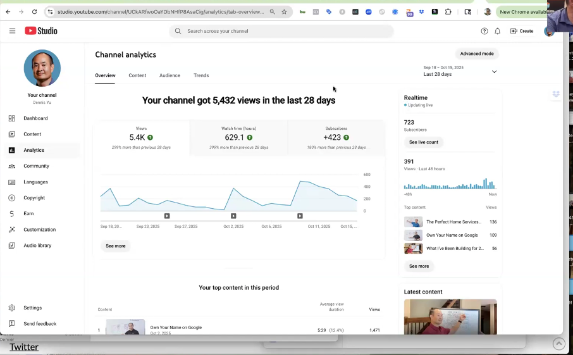Click the Settings gear icon
This screenshot has width=573, height=355.
click(11, 308)
